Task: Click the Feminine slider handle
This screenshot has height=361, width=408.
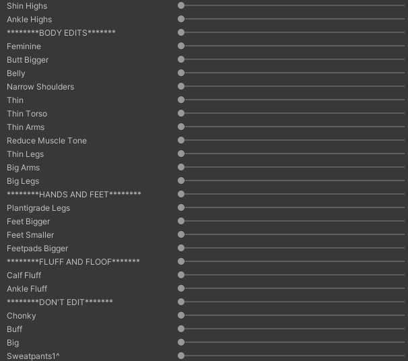Action: pos(181,46)
